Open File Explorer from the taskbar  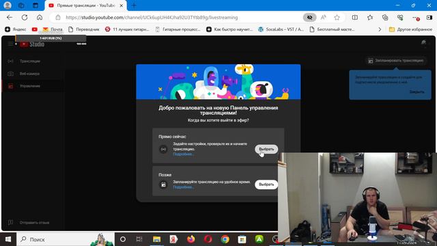coord(156,239)
